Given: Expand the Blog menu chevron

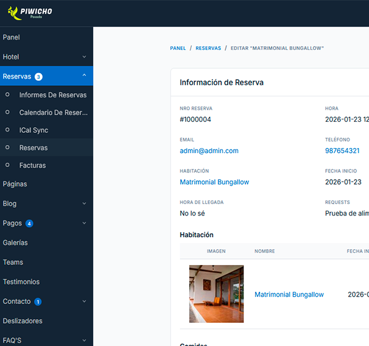Looking at the screenshot, I should 84,203.
